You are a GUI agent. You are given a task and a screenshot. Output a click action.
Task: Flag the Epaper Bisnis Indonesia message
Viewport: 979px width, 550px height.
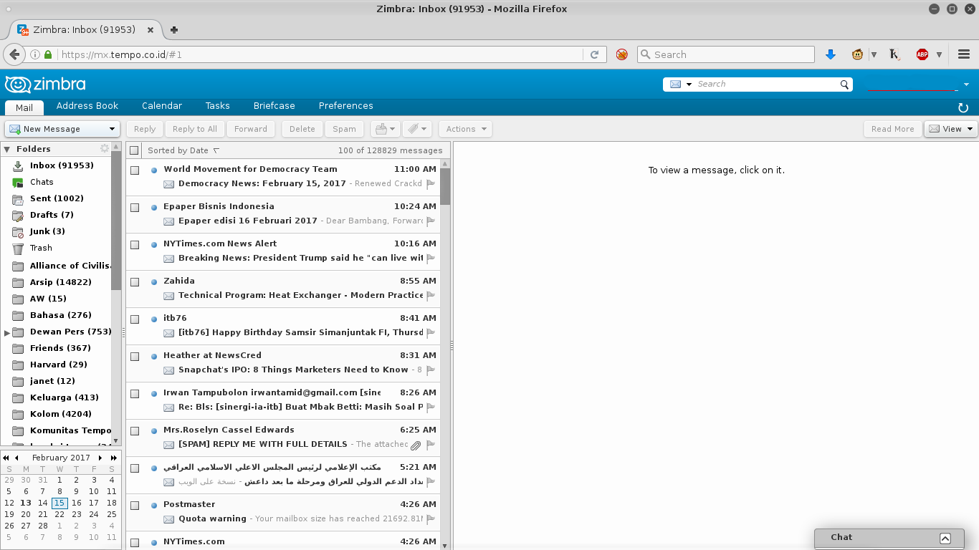(x=431, y=221)
